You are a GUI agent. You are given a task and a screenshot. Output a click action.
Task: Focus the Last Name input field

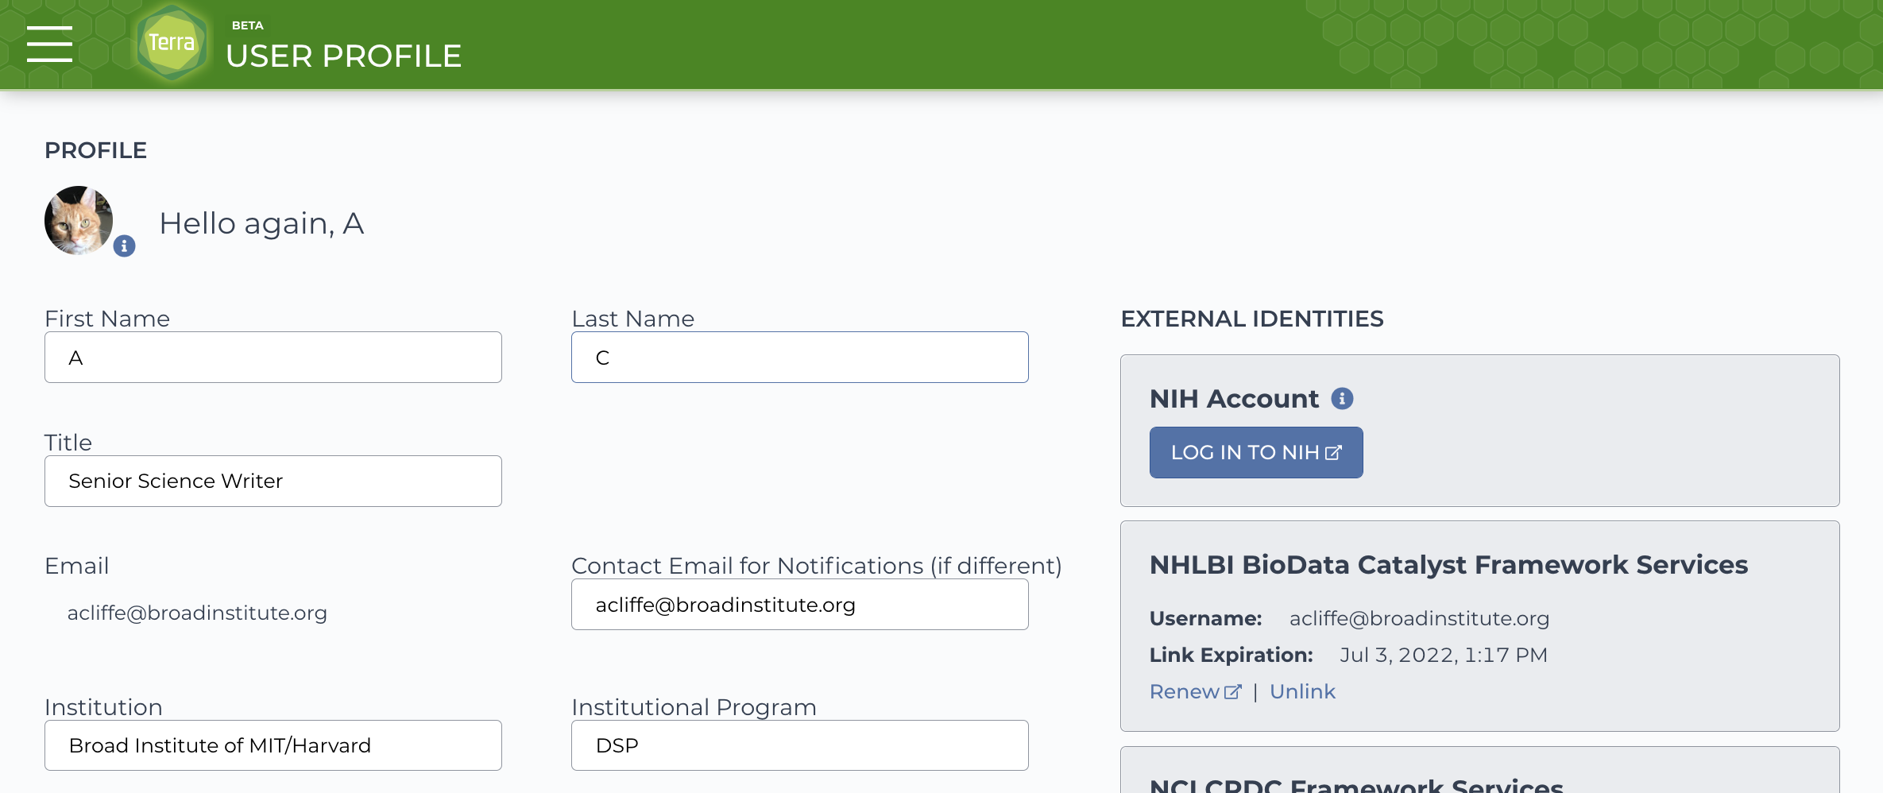[800, 358]
